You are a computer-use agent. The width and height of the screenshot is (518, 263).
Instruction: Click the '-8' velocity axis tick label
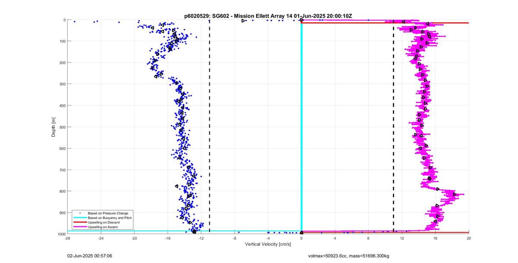234,238
